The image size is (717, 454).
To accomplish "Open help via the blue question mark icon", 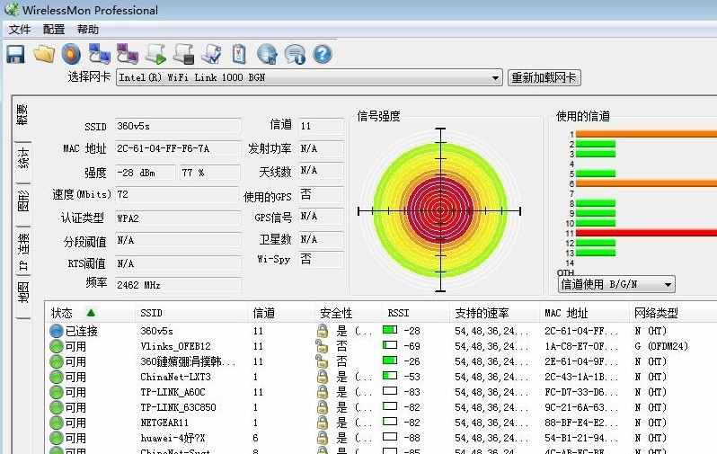I will (x=323, y=54).
